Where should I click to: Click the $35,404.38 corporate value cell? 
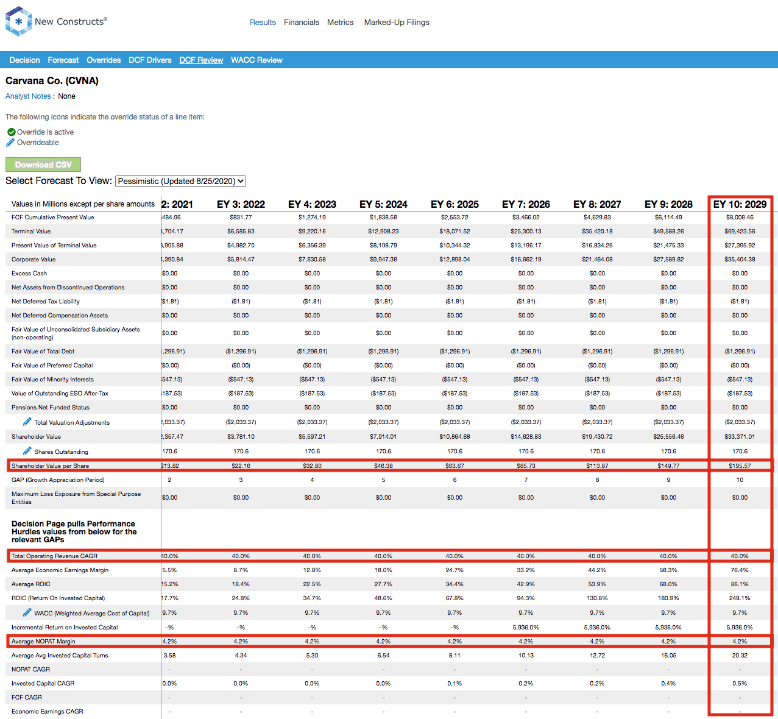pyautogui.click(x=740, y=259)
